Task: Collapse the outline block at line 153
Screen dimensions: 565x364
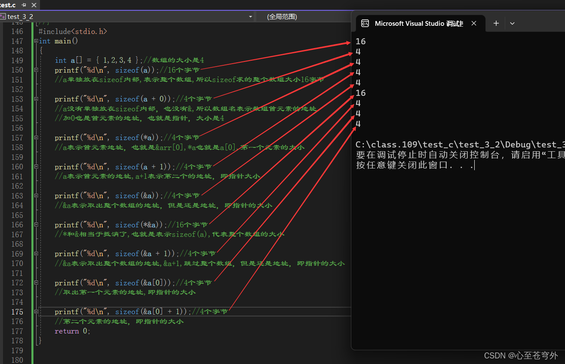Action: point(36,99)
